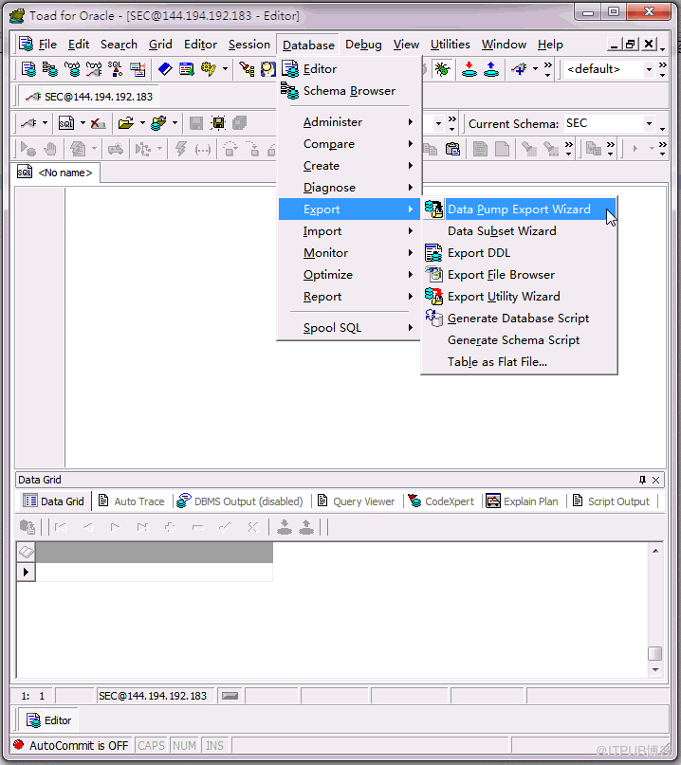The width and height of the screenshot is (681, 765).
Task: Click SEC@144.194.192.183 connection button
Action: coord(89,97)
